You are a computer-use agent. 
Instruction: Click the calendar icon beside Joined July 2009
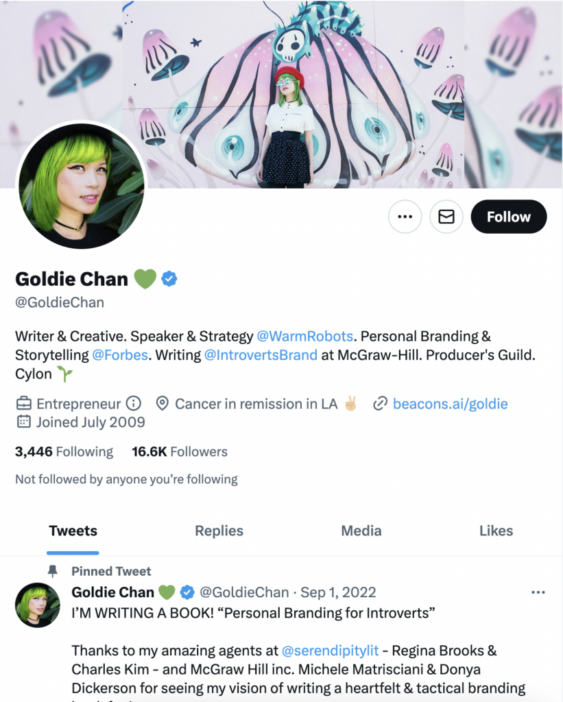point(24,422)
